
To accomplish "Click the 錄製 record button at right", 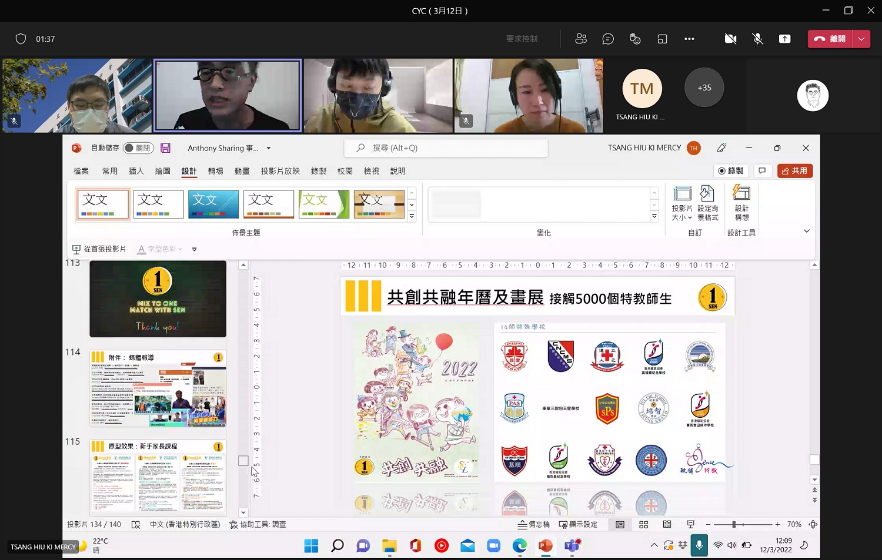I will 730,171.
